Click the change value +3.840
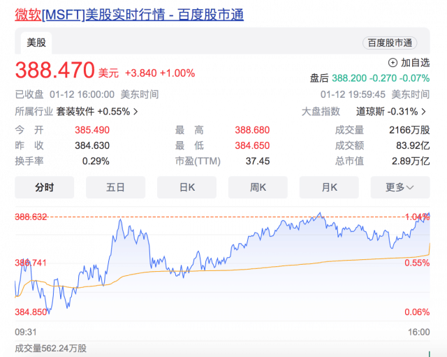This screenshot has width=447, height=357. click(141, 73)
